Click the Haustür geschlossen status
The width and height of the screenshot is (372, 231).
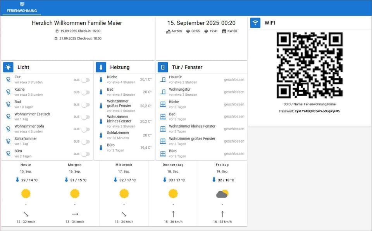(x=234, y=79)
